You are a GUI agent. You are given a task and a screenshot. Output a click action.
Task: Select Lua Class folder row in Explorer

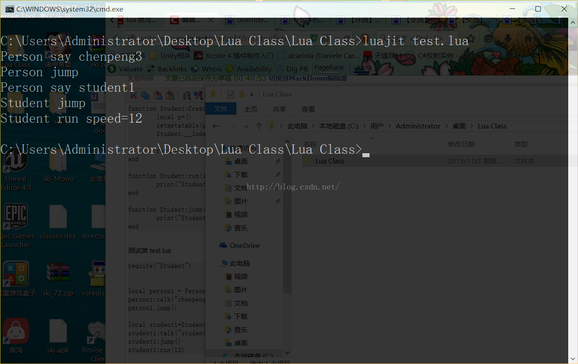[435, 161]
